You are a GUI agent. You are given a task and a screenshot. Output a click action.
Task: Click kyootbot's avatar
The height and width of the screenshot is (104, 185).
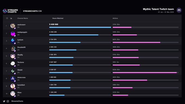pos(13,86)
